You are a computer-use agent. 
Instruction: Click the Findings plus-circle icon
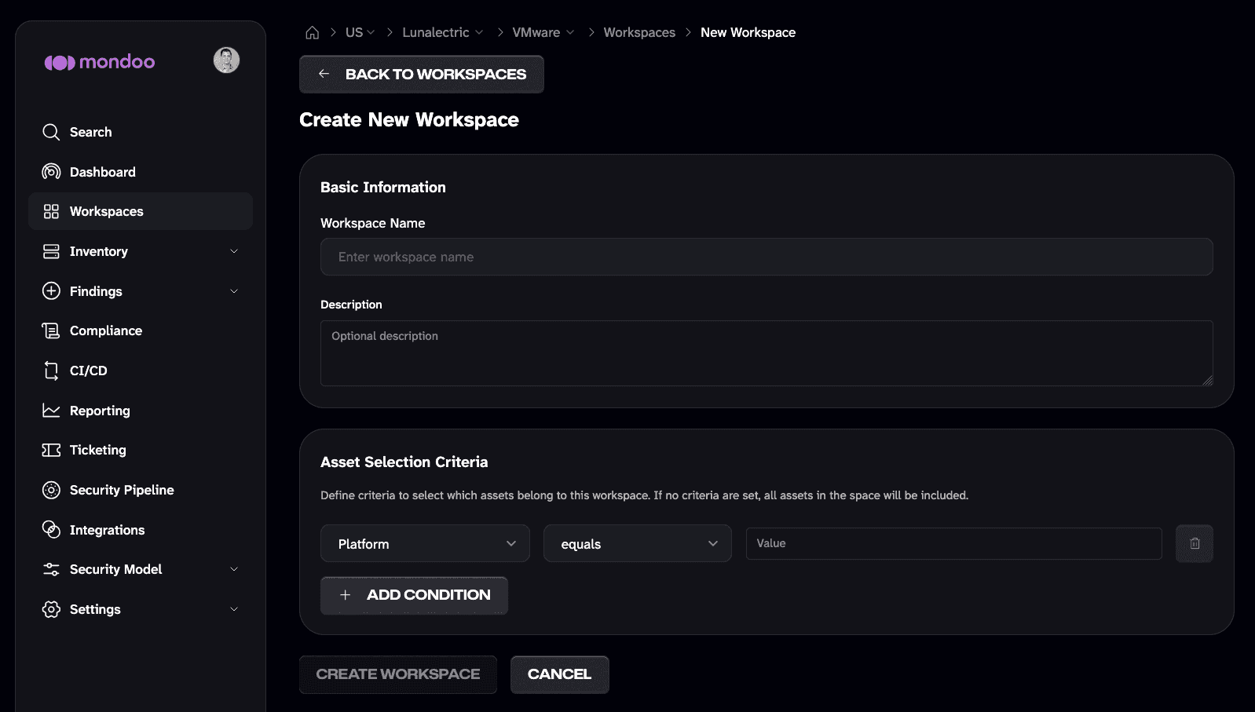(51, 291)
